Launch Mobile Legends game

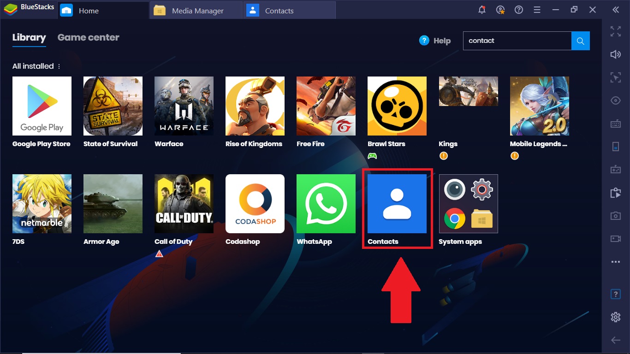point(540,106)
